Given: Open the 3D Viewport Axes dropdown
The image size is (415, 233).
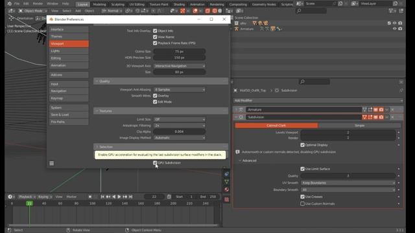Looking at the screenshot, I should tap(180, 66).
